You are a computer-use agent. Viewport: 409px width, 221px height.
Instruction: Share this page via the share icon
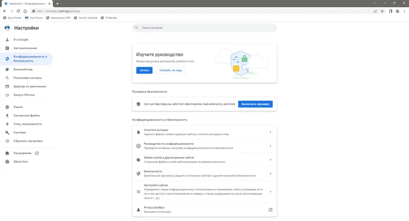coord(375,11)
